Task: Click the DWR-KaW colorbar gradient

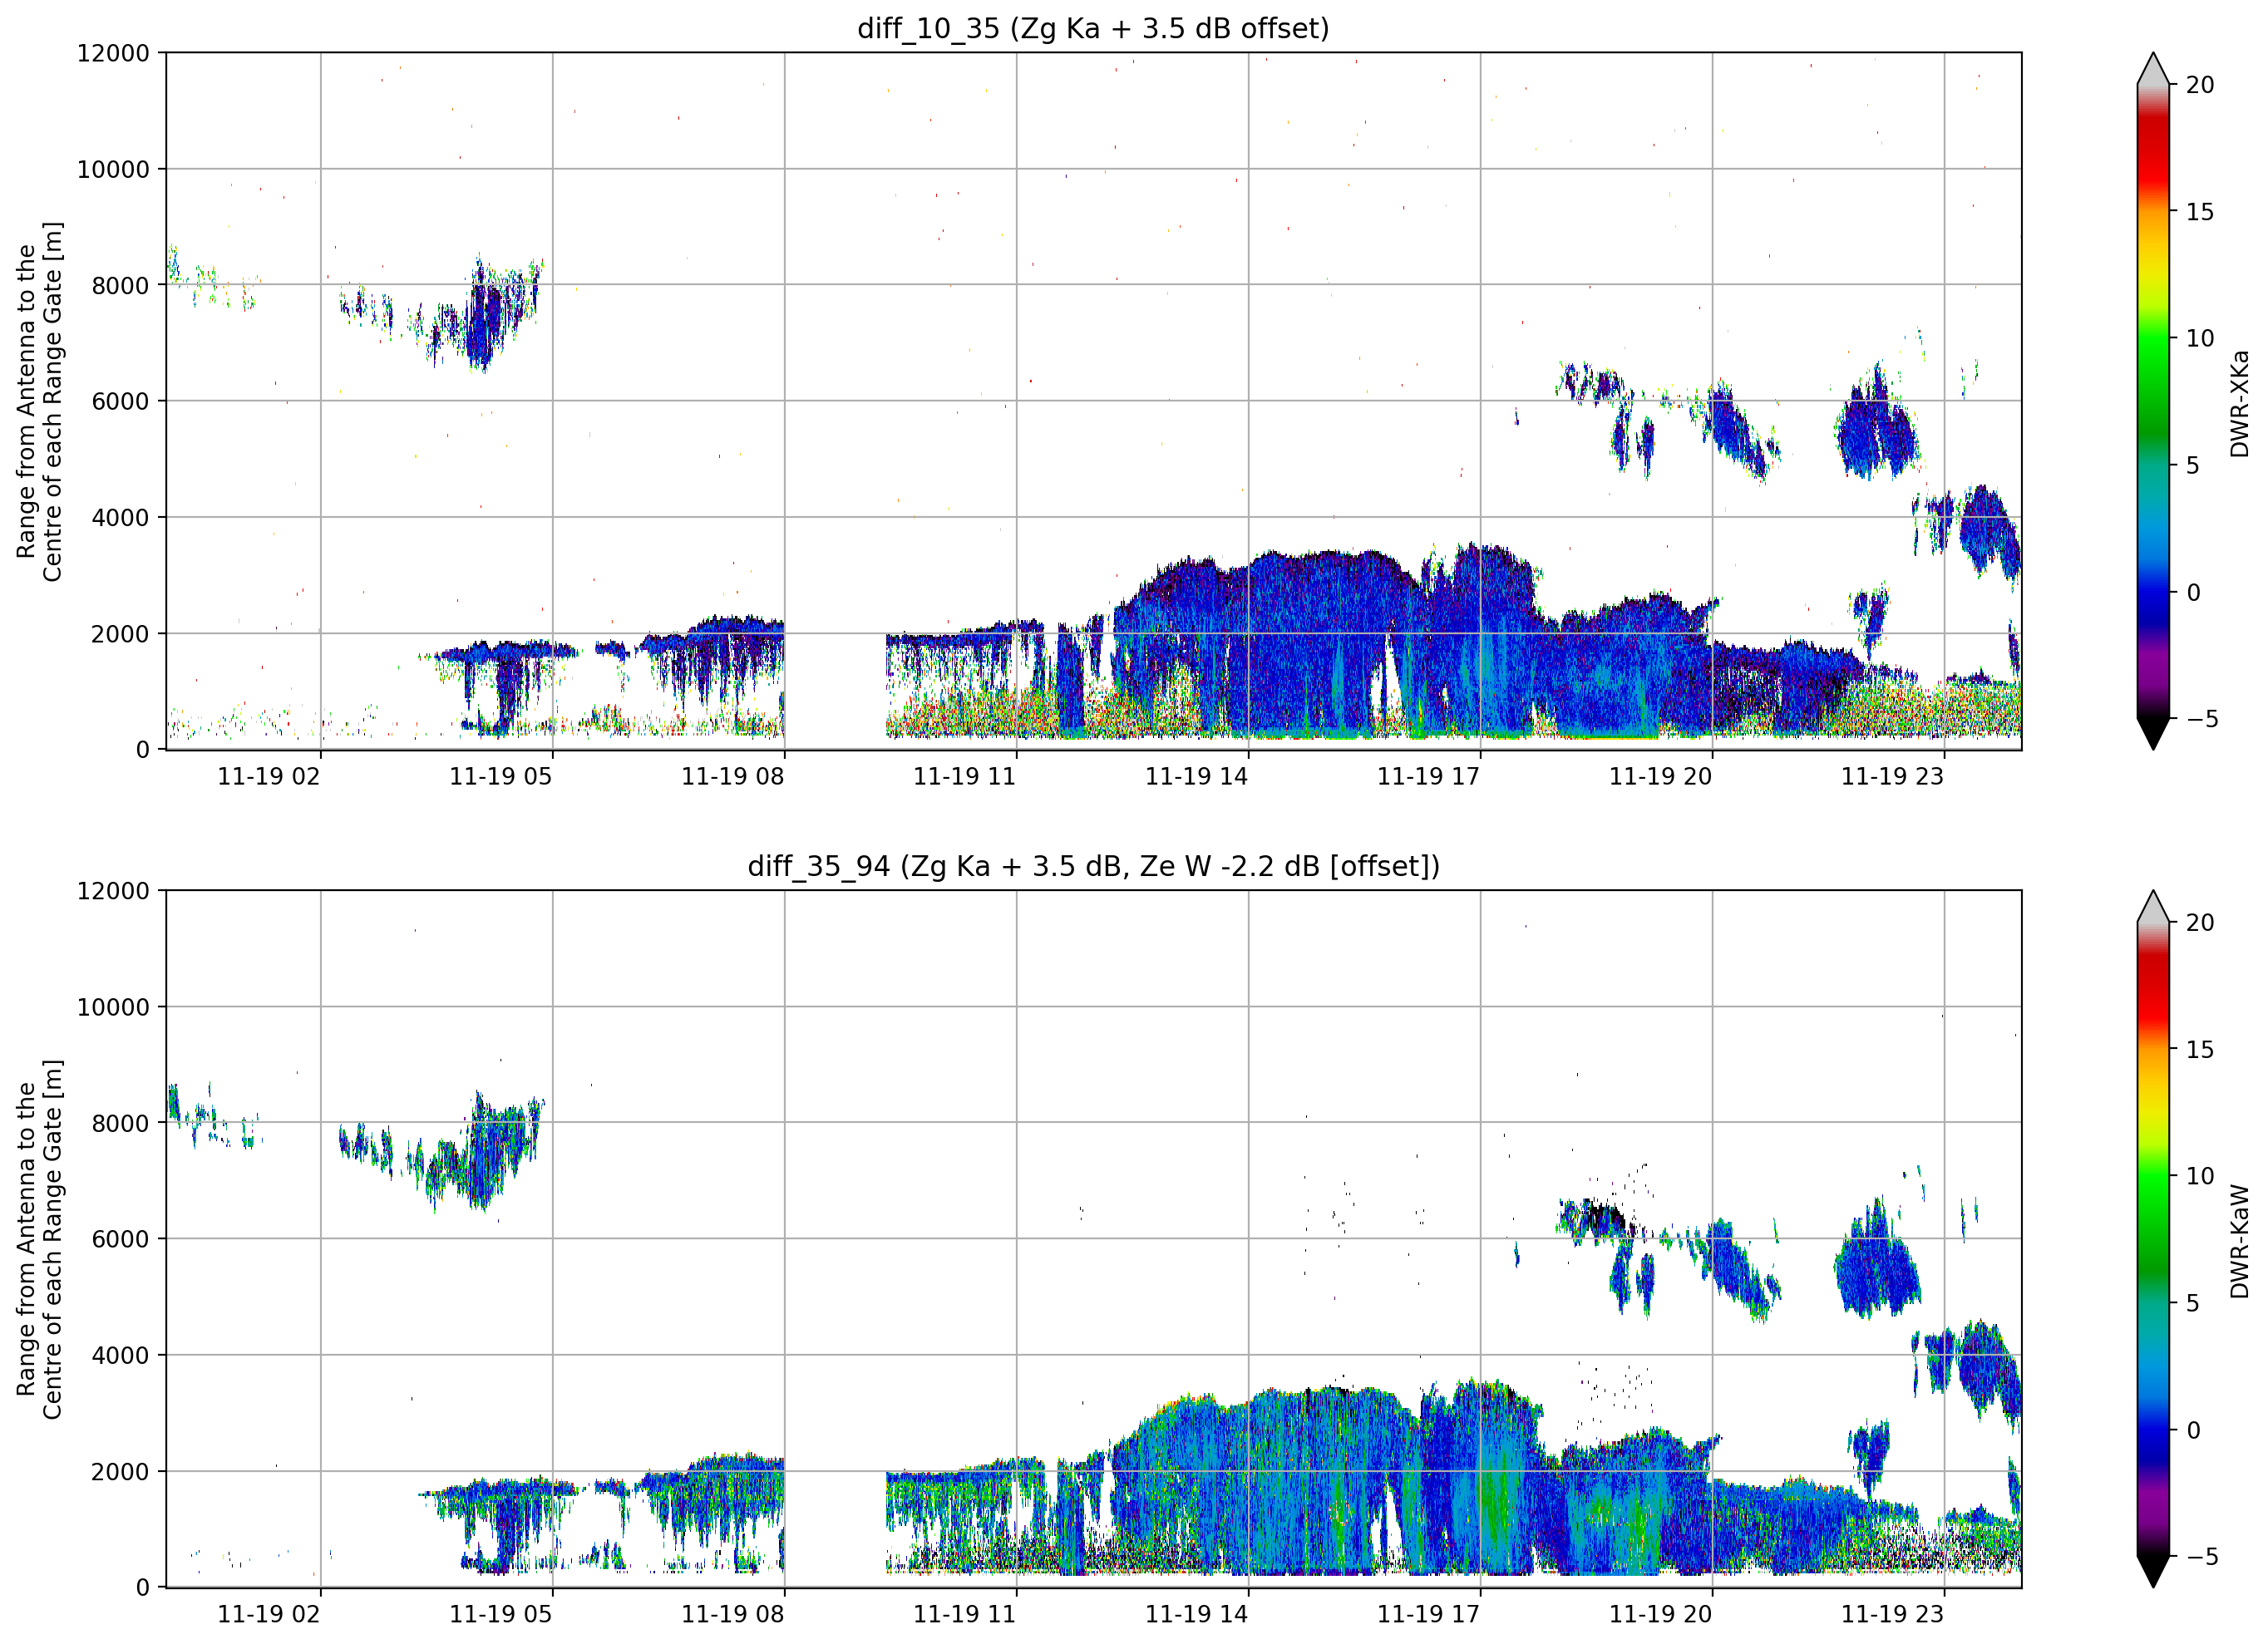Action: 2153,1239
